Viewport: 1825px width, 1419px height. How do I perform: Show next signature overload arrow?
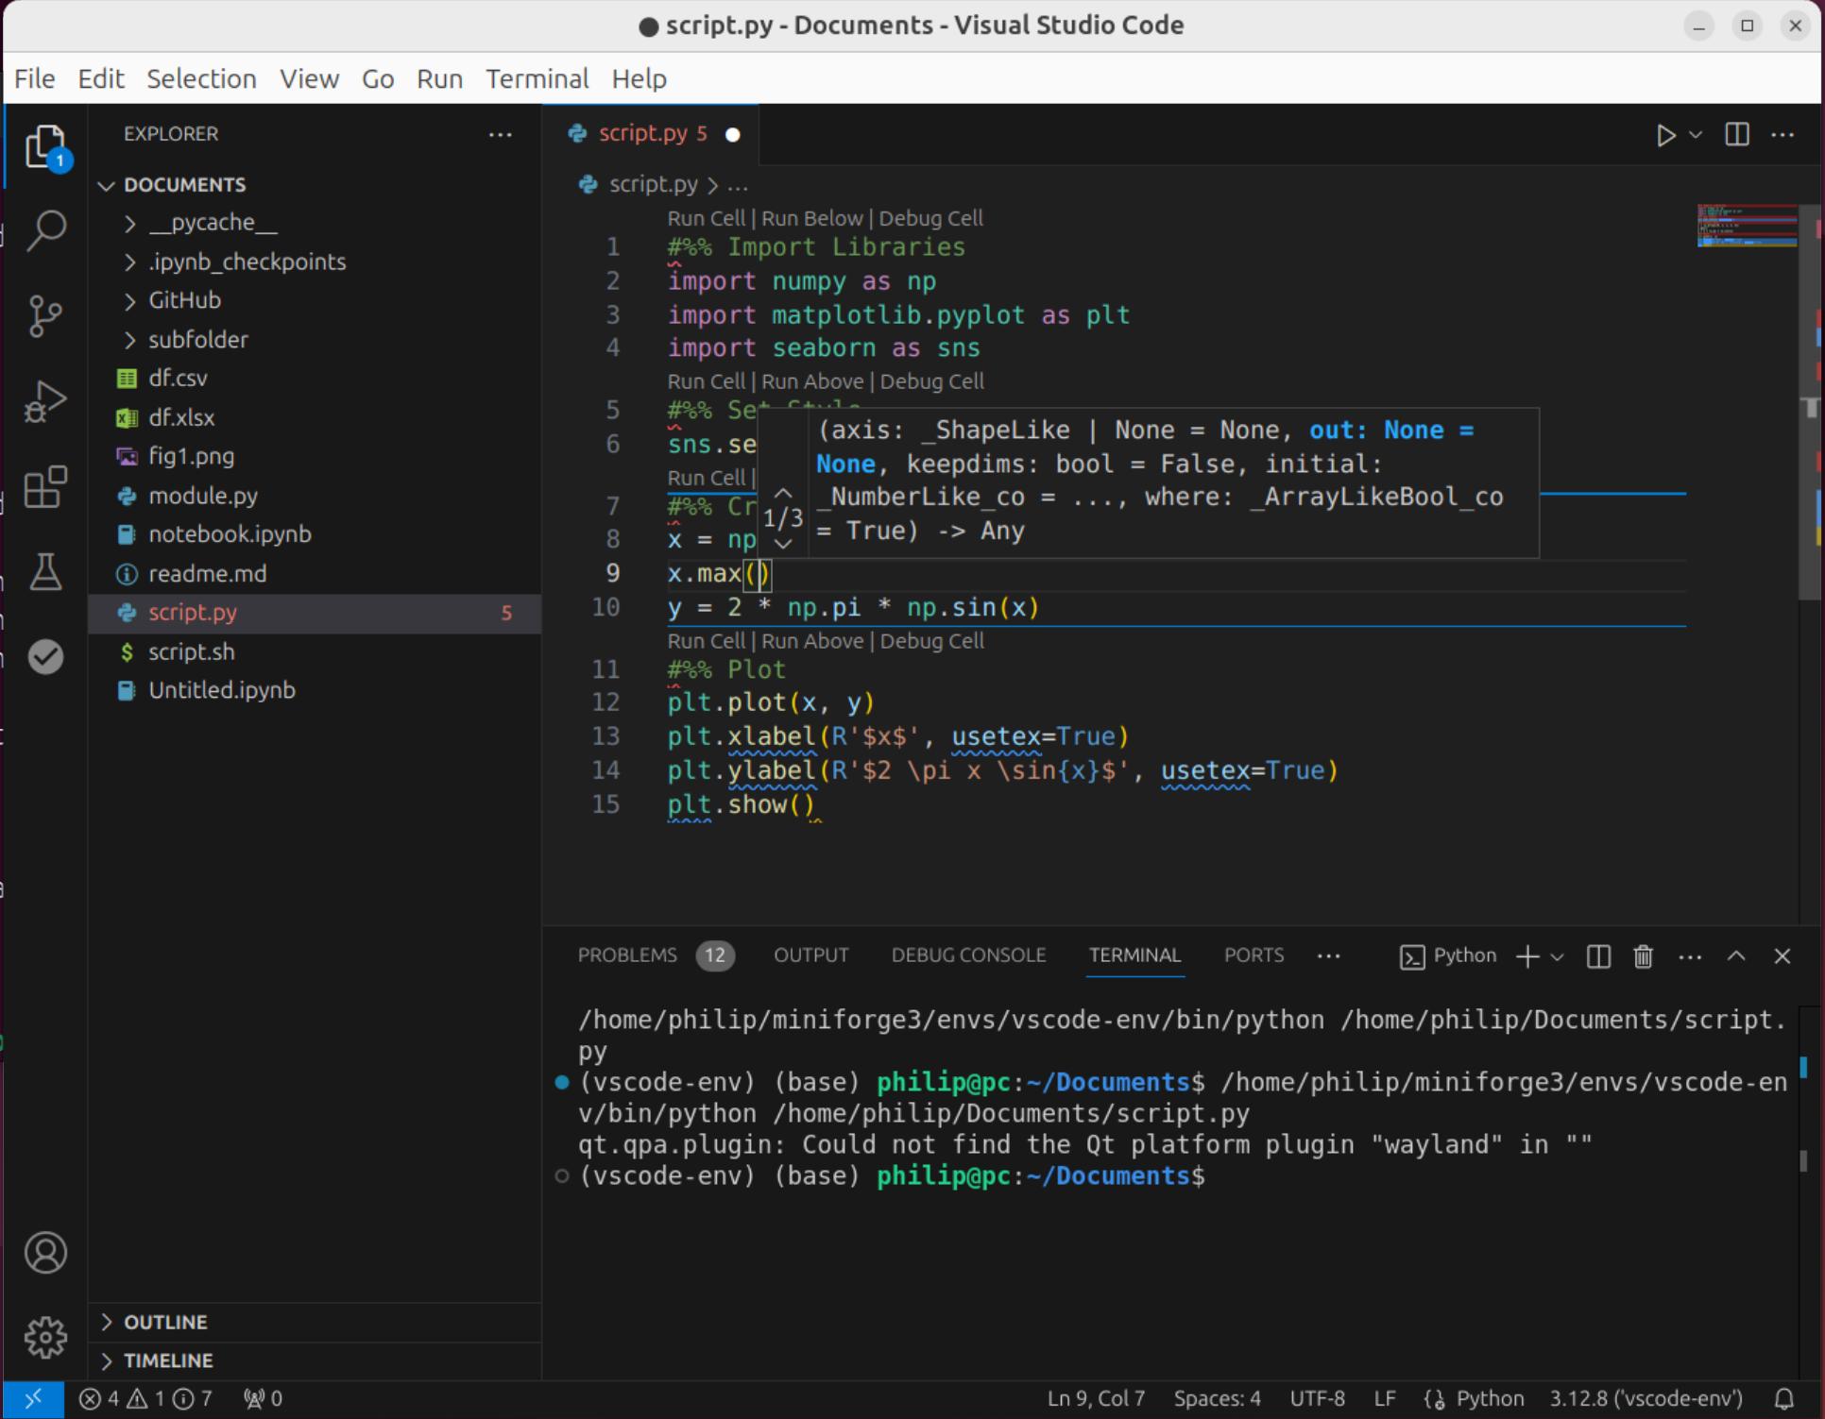[x=783, y=544]
